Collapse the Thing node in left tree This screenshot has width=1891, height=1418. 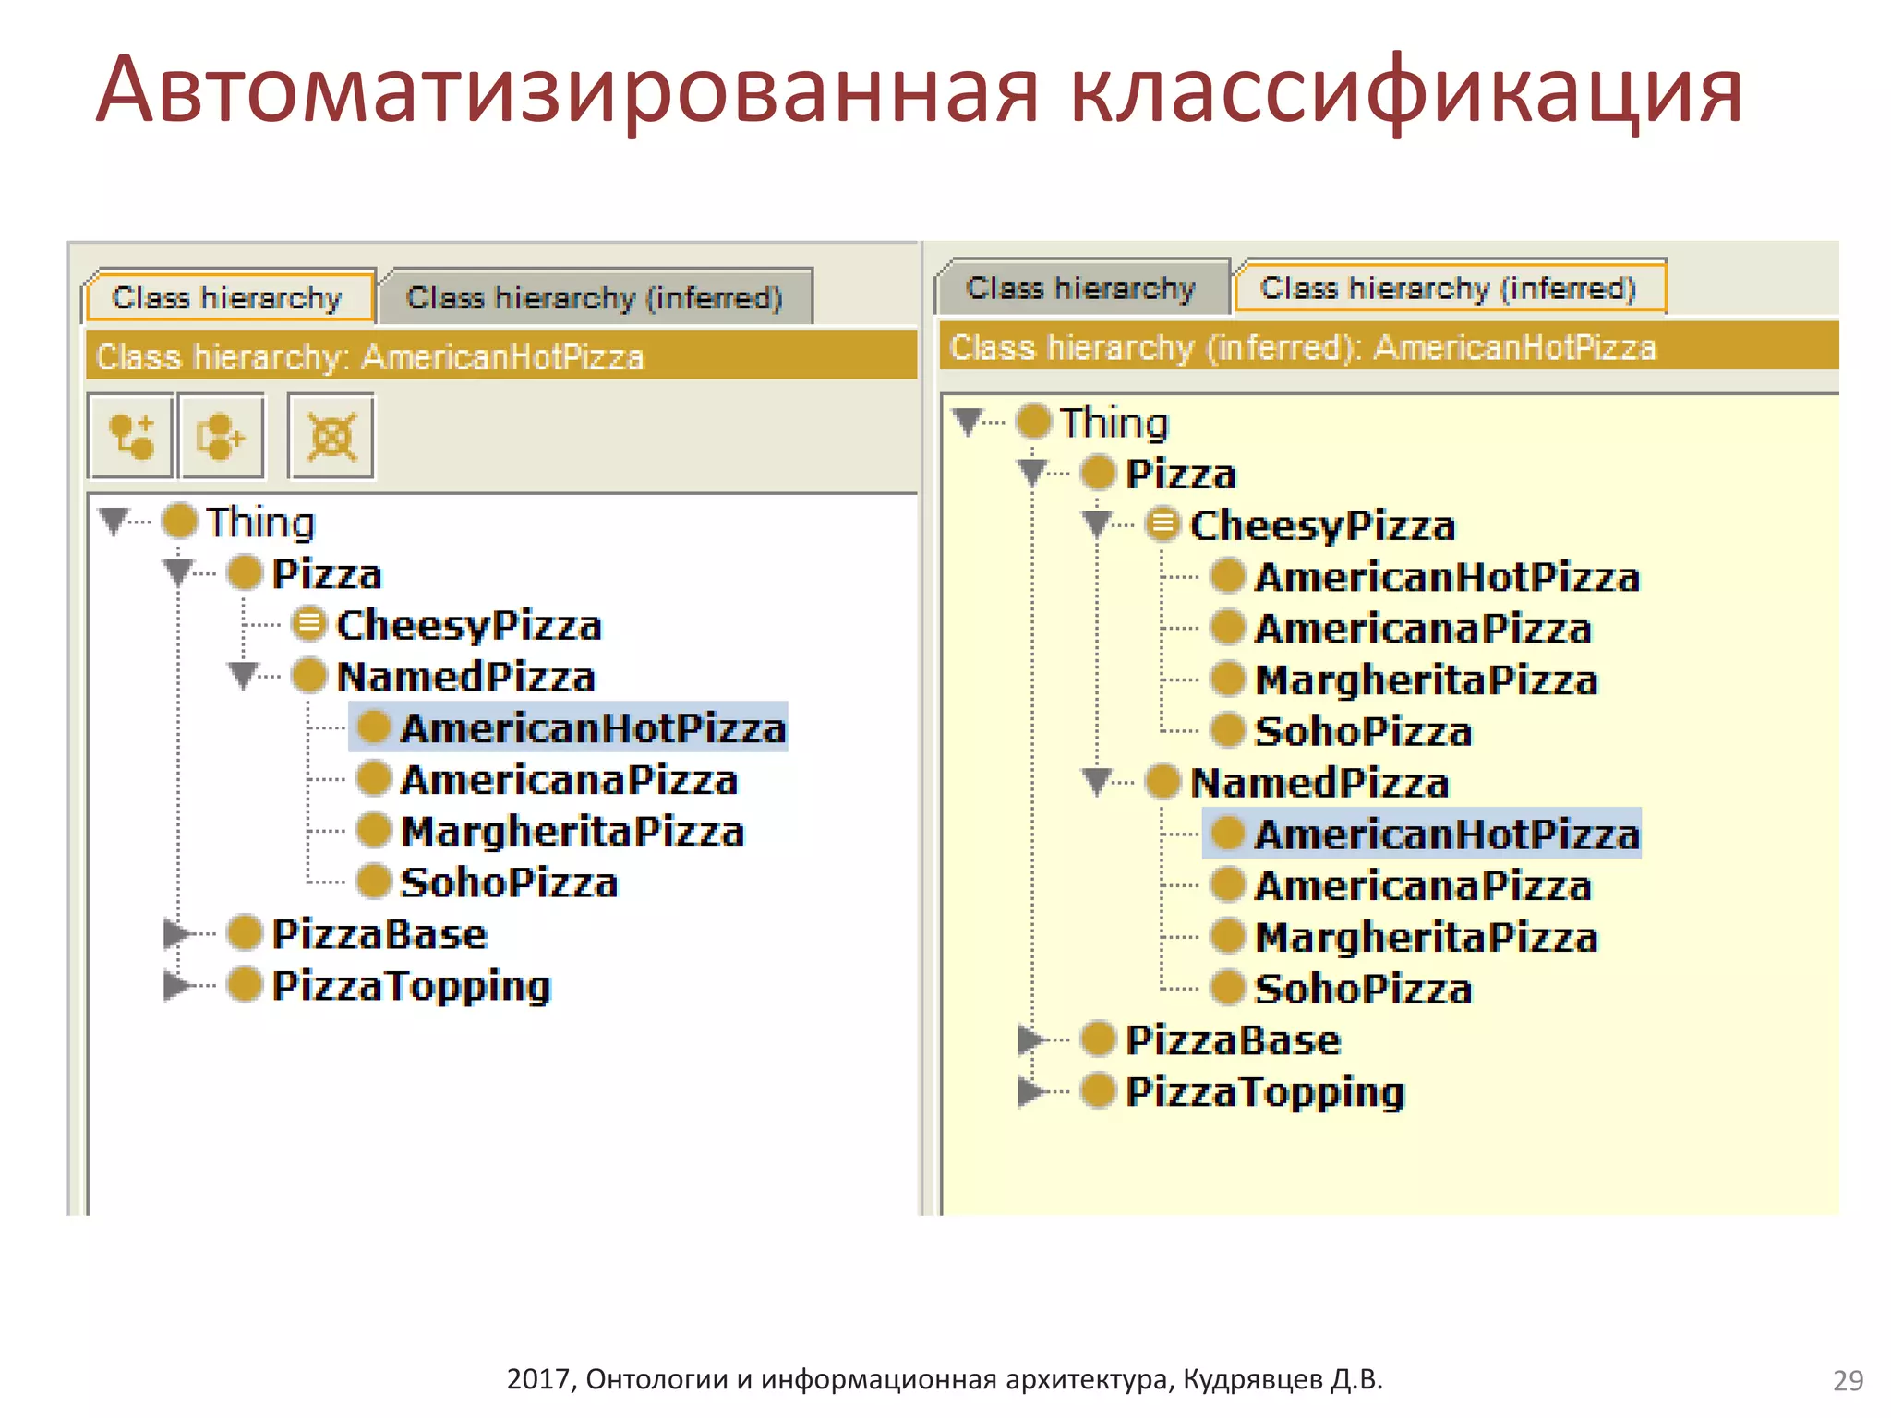(114, 522)
